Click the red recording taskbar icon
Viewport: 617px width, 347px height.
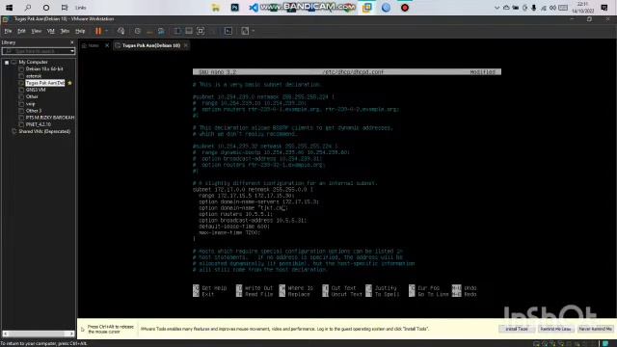[405, 8]
